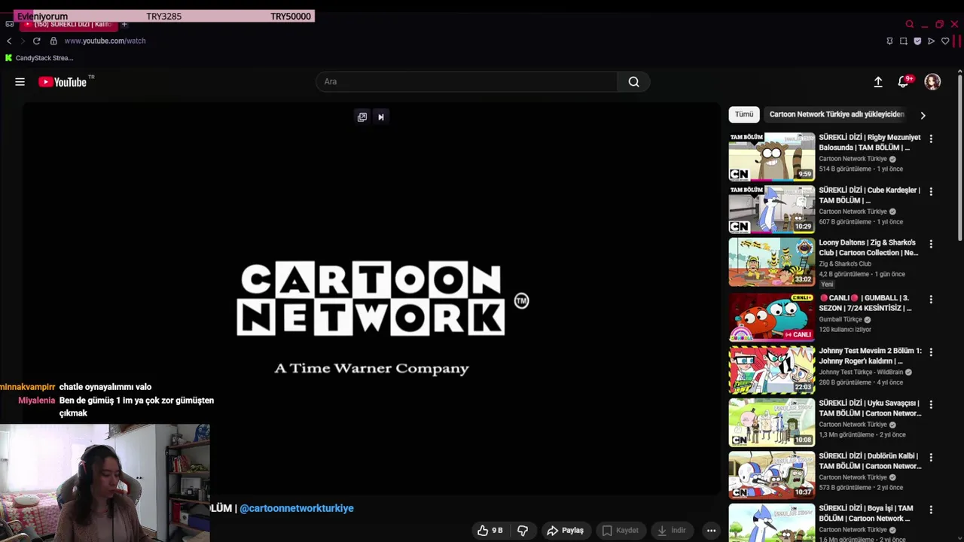Open browser tab search magnifier
Viewport: 964px width, 542px height.
pos(910,24)
